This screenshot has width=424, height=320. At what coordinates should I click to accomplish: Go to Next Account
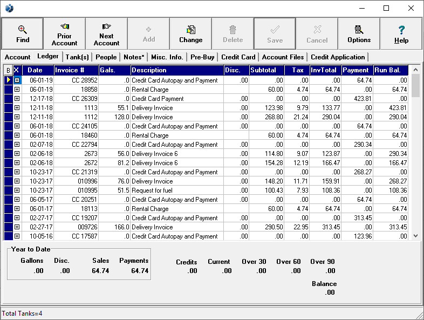tap(107, 33)
